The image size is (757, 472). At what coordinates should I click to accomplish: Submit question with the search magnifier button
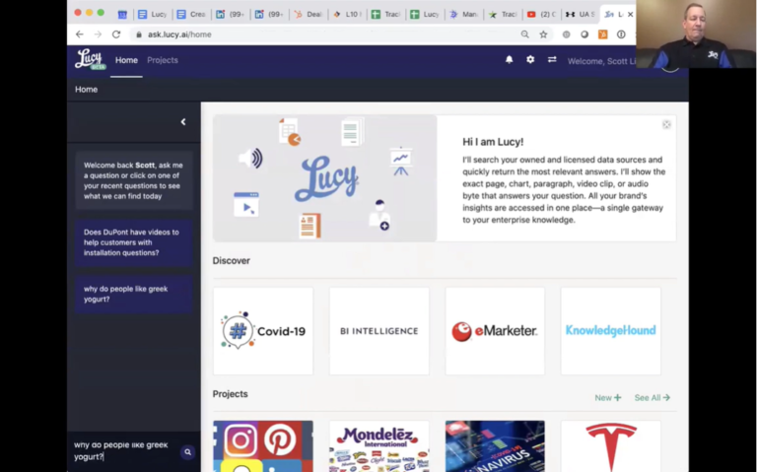point(187,452)
